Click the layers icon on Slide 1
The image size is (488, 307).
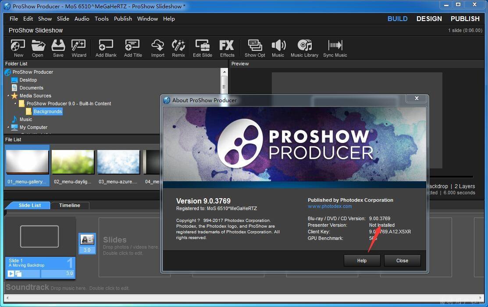(18, 274)
